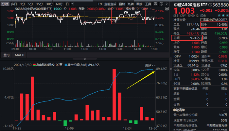Click the 12-09 date axis label
The height and width of the screenshot is (131, 229).
(x=69, y=128)
